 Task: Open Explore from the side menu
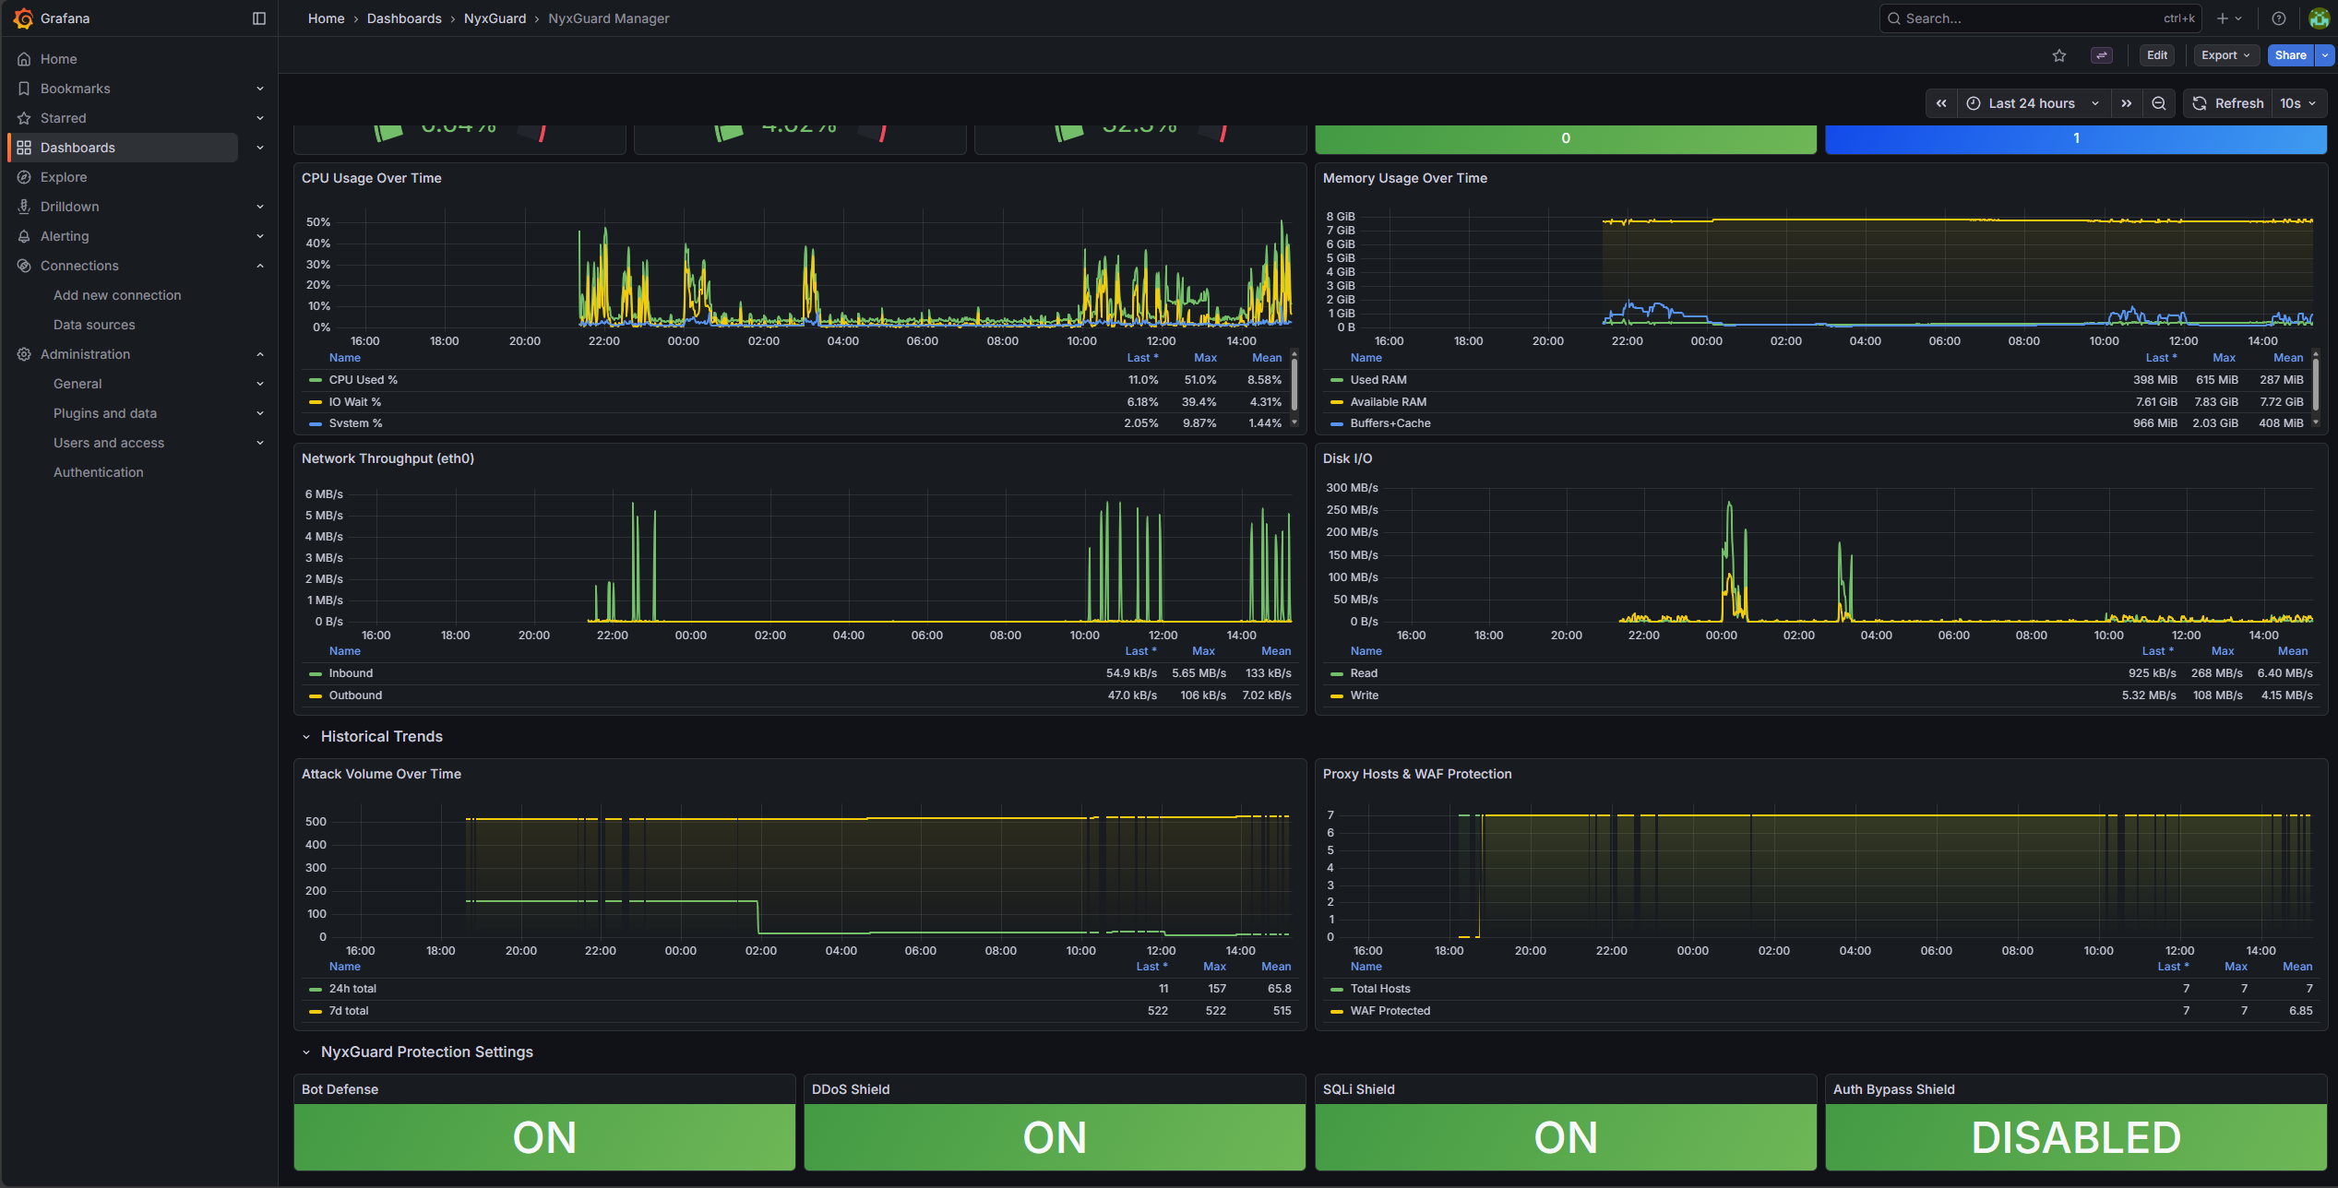(x=64, y=177)
